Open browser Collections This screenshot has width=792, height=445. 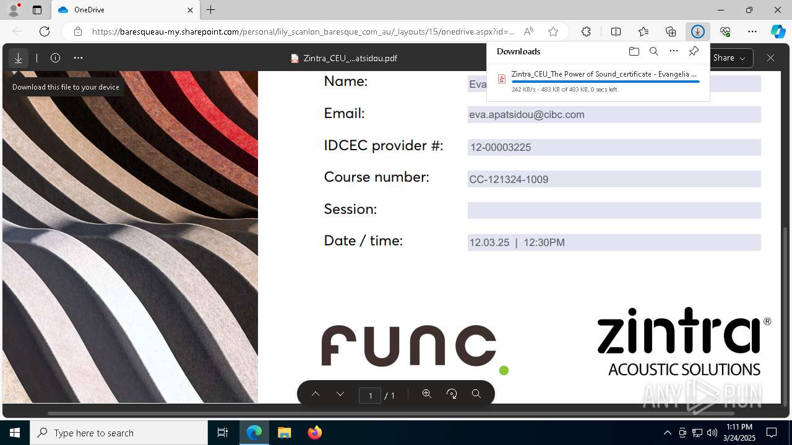(x=671, y=32)
